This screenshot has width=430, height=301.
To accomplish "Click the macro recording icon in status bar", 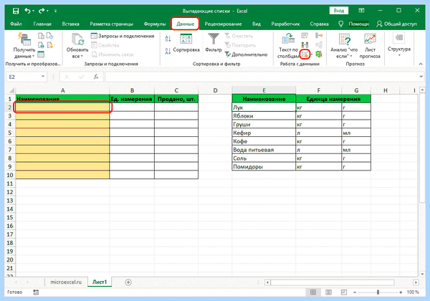I will point(36,292).
